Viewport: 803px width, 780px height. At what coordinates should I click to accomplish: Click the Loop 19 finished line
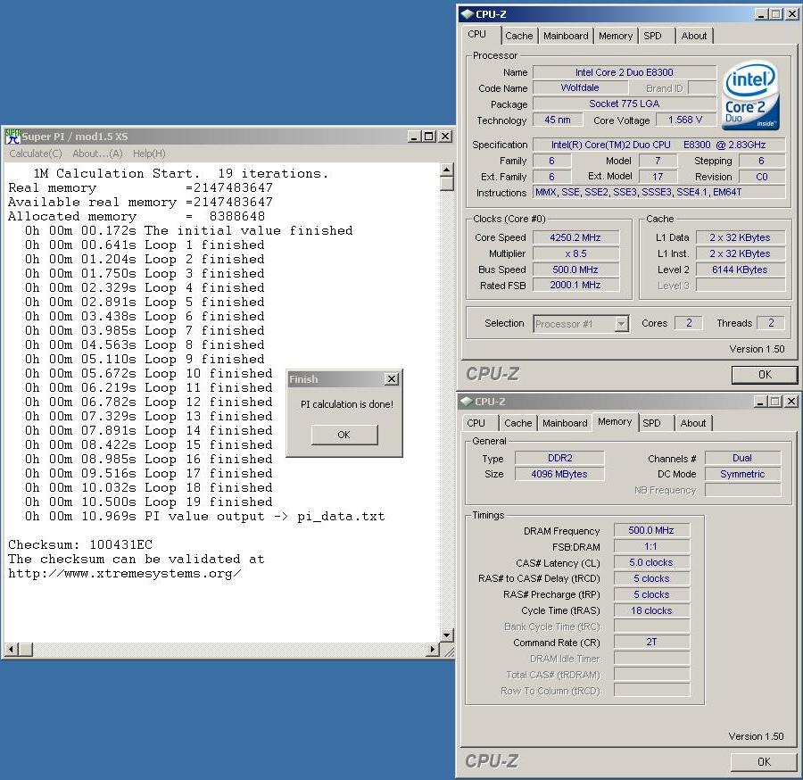(148, 502)
